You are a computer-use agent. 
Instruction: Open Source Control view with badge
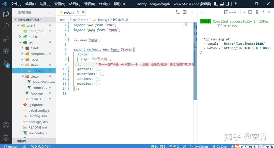6,64
